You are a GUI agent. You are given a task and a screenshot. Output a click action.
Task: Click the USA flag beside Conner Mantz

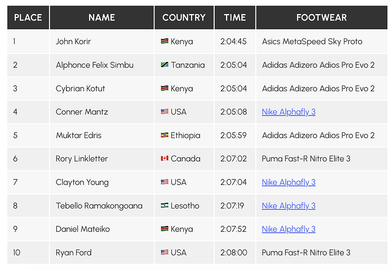coord(165,112)
